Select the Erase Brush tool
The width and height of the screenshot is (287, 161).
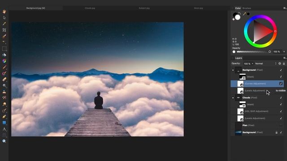click(x=4, y=80)
